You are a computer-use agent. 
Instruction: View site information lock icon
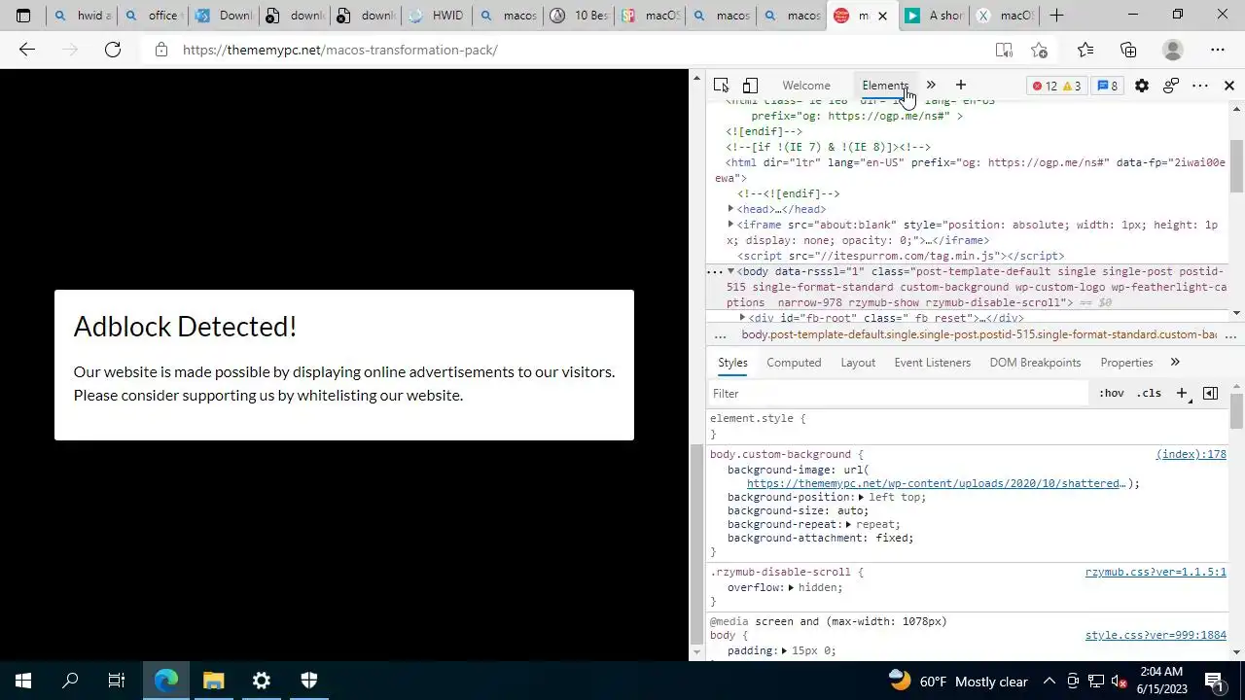(x=160, y=50)
